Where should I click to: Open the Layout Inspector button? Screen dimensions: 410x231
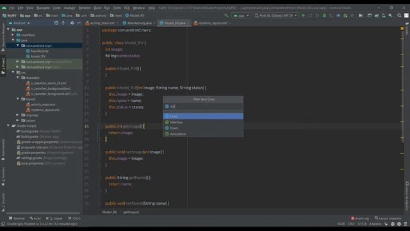point(388,218)
